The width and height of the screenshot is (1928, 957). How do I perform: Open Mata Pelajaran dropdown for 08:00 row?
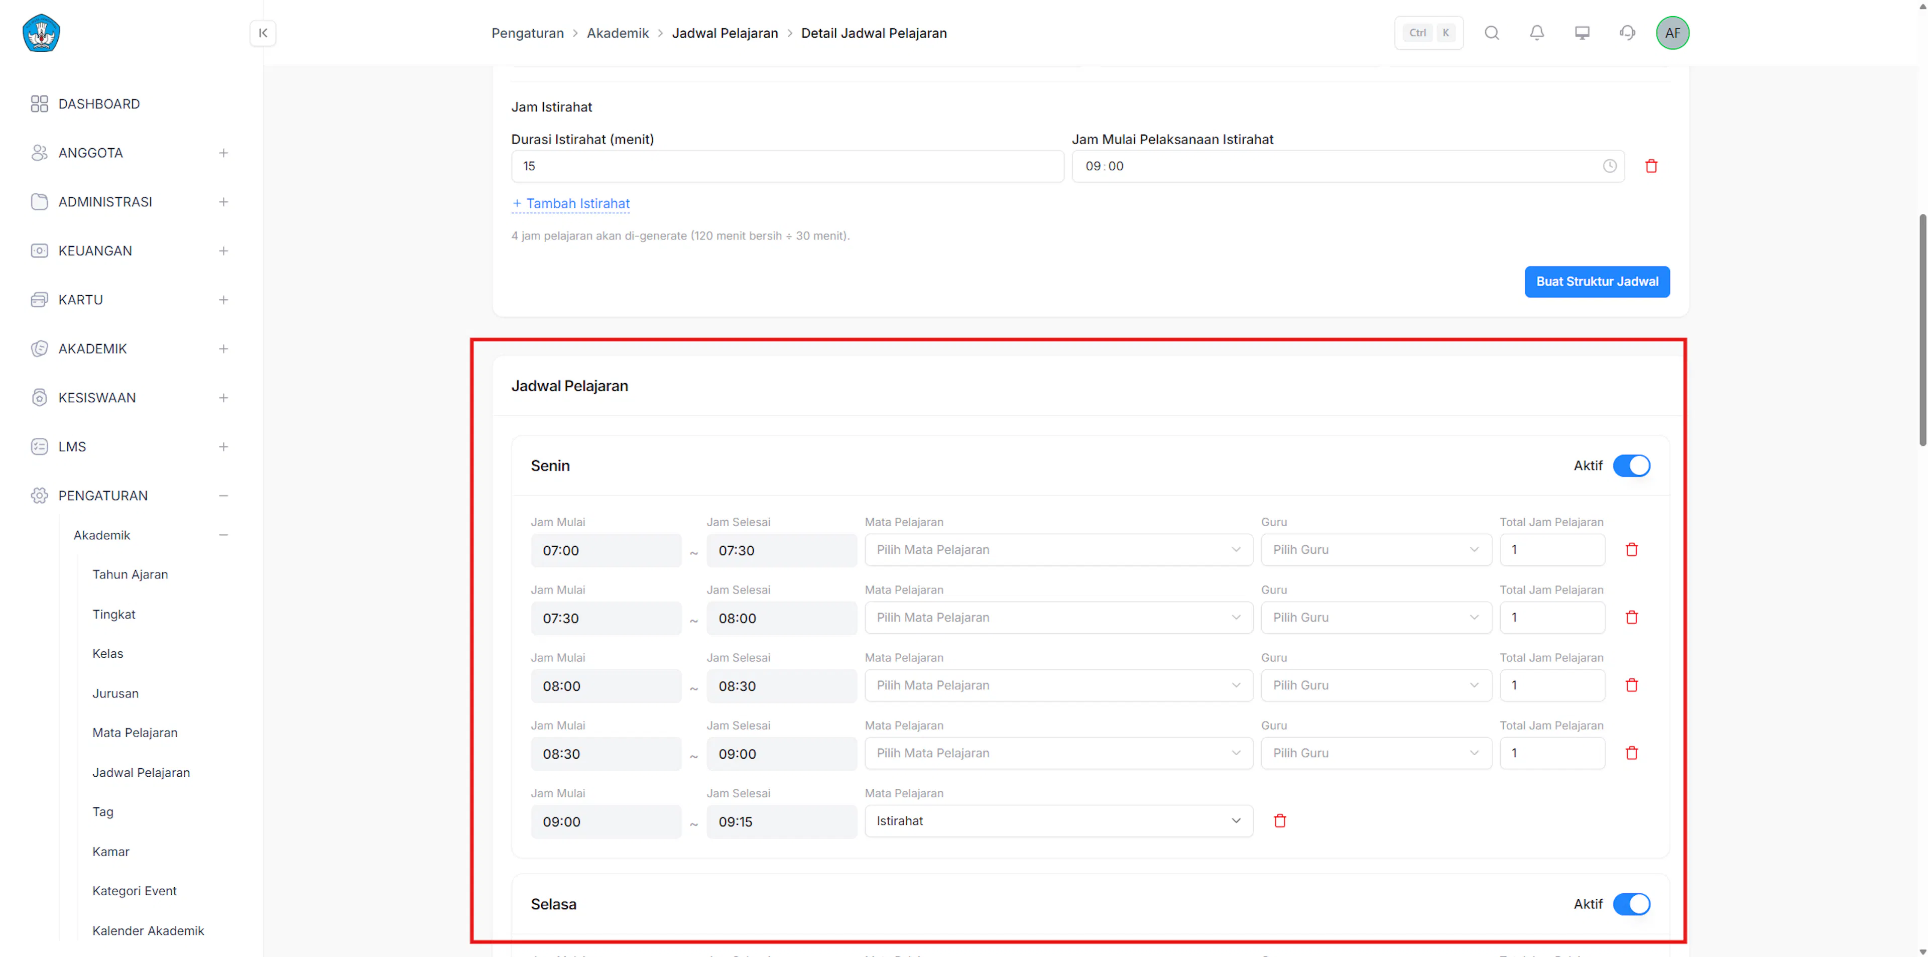(x=1058, y=685)
